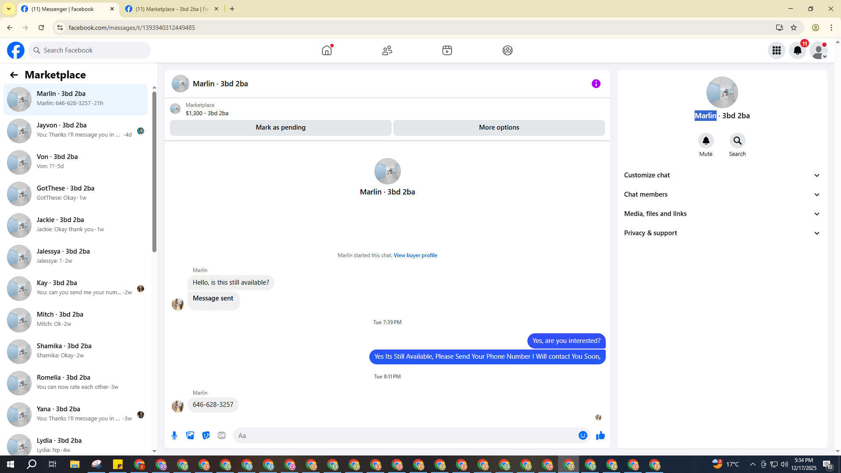Send a thumbs-up like
The image size is (841, 473).
[600, 435]
